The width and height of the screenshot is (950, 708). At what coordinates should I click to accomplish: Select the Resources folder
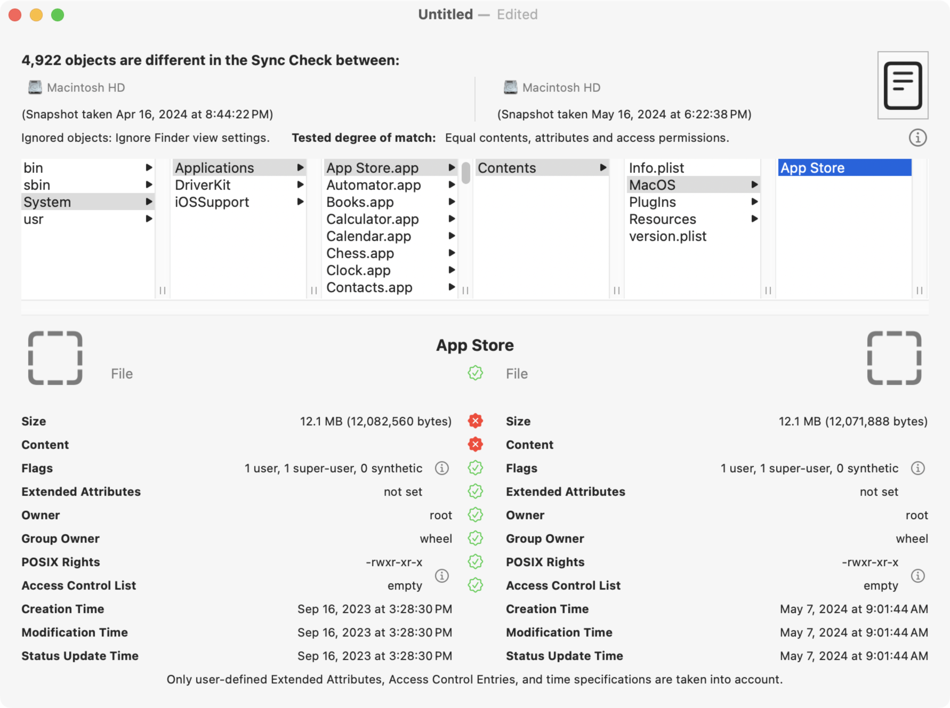point(694,219)
